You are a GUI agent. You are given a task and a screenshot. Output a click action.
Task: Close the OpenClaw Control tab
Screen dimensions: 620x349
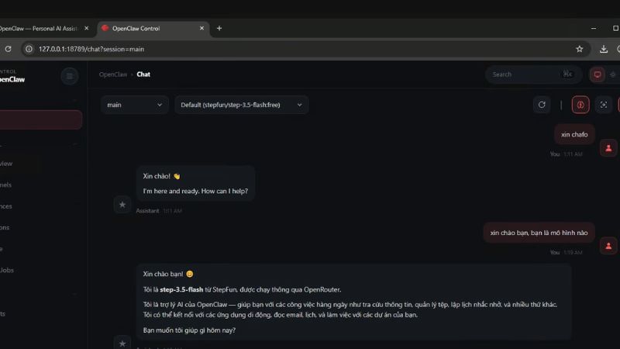click(201, 29)
